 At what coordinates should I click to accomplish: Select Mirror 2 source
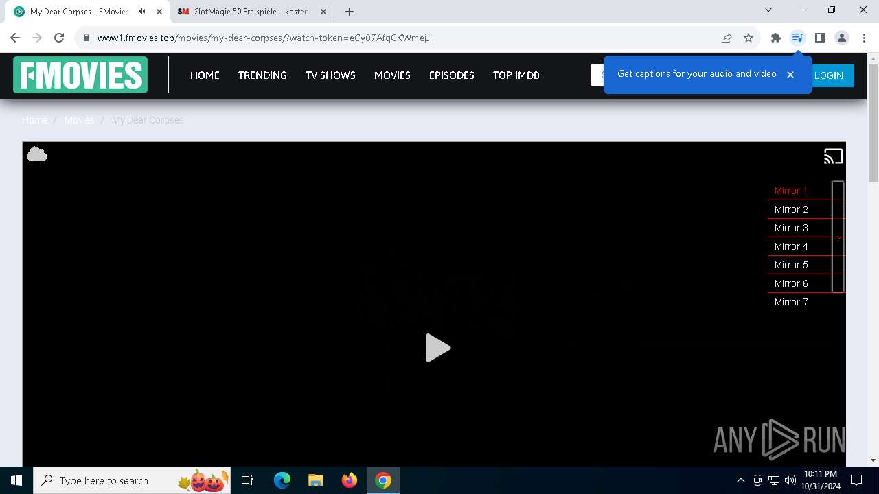coord(791,209)
